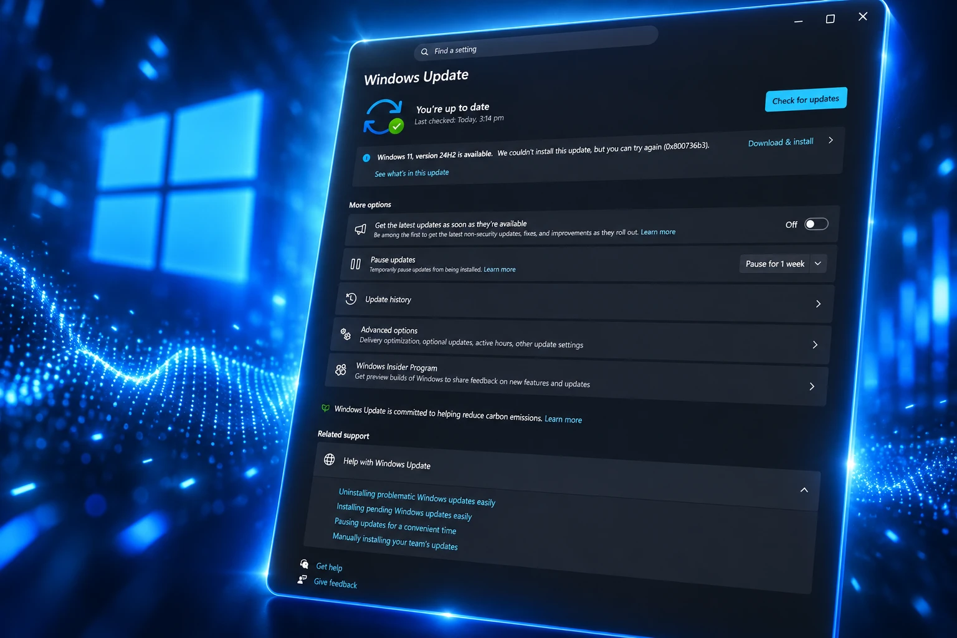Click the pause icon beside Pause updates
Screen dimensions: 957x638
(x=355, y=264)
